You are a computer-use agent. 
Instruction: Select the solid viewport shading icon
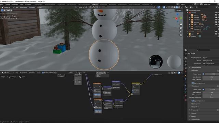[x=175, y=7]
